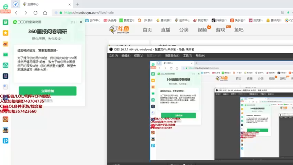Go forward with the browser forward arrow
293x165 pixels.
[x=26, y=13]
